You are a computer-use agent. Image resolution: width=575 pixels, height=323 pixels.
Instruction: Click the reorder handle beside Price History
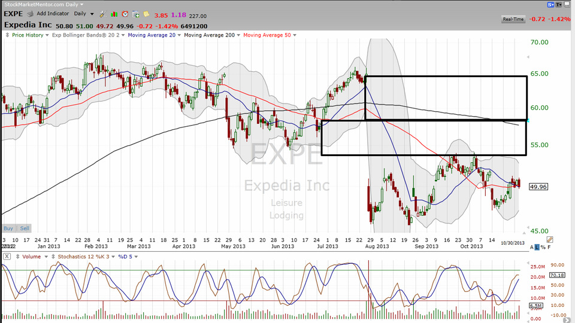coord(7,35)
